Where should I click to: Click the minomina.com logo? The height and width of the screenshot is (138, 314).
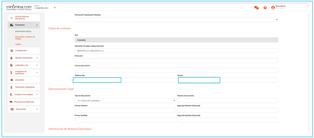tap(19, 7)
